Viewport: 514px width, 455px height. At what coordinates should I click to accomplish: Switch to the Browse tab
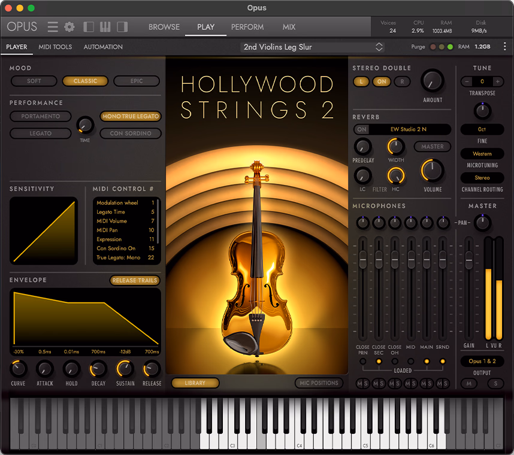(164, 27)
